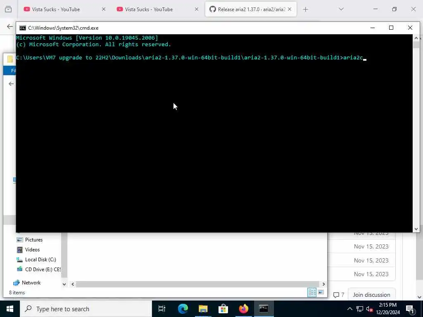Viewport: 423px width, 317px height.
Task: Close the cmd.exe window
Action: coord(410,28)
